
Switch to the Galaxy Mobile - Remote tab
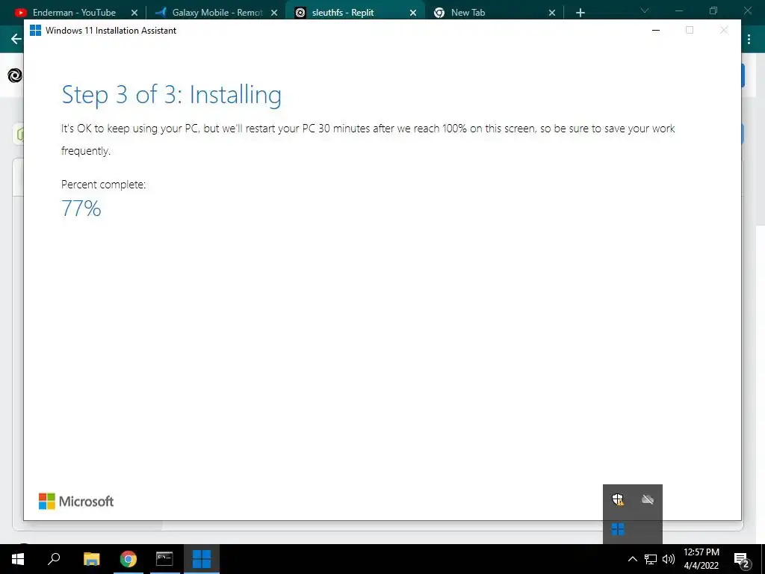tap(217, 13)
